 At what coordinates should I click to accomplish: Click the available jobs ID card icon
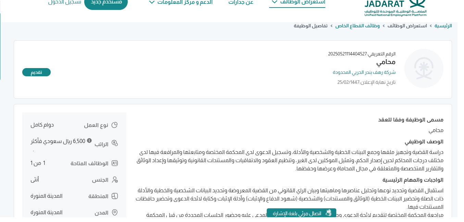click(x=115, y=163)
